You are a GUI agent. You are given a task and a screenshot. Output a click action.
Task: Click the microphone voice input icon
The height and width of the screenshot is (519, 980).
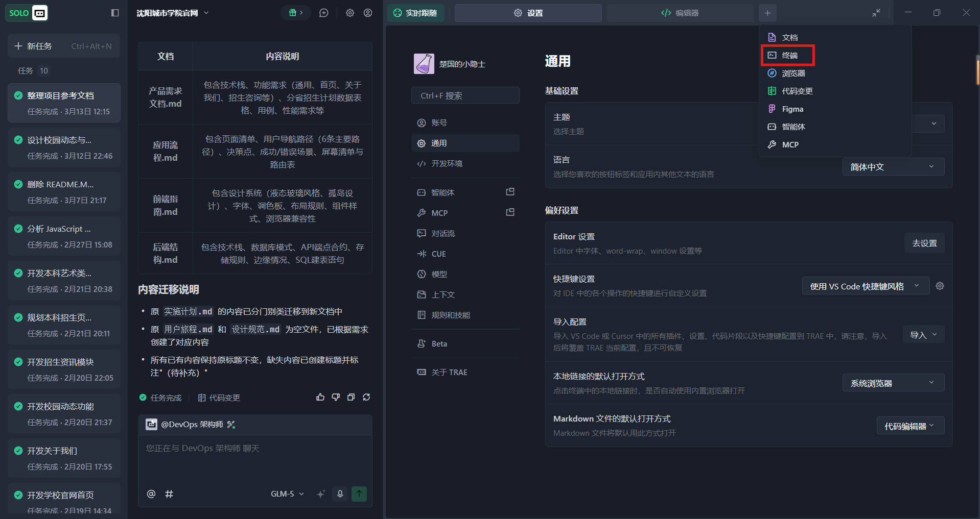tap(340, 493)
